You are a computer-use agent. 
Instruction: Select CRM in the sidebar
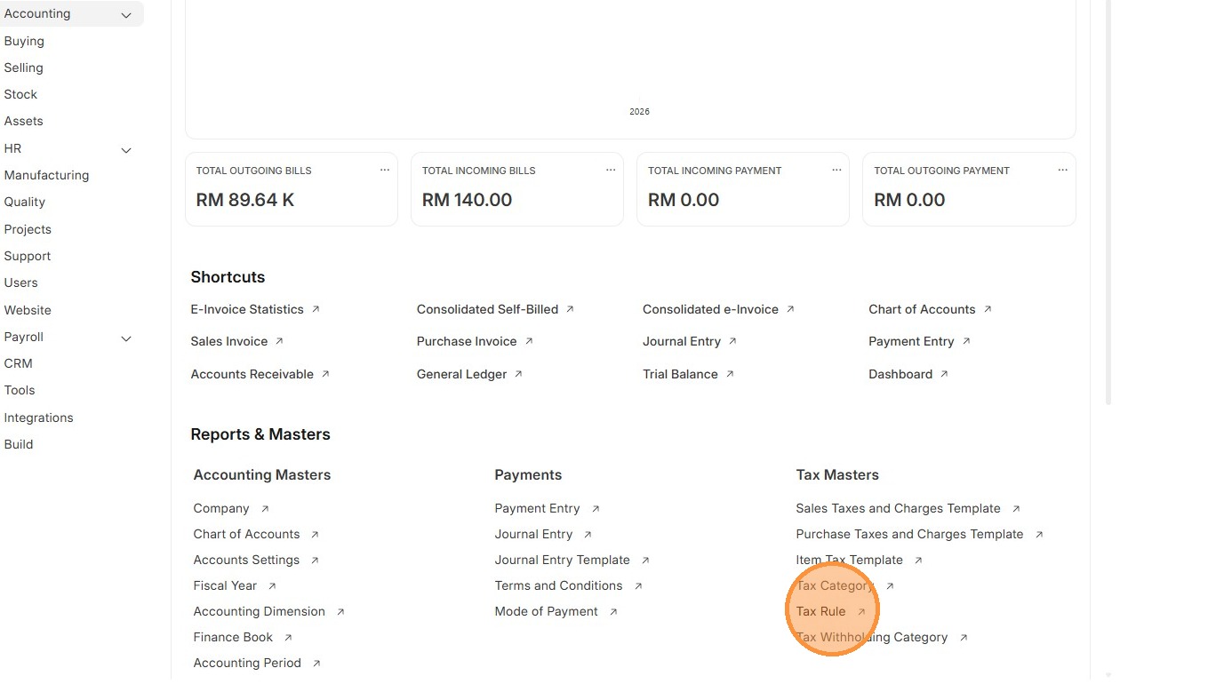(18, 363)
